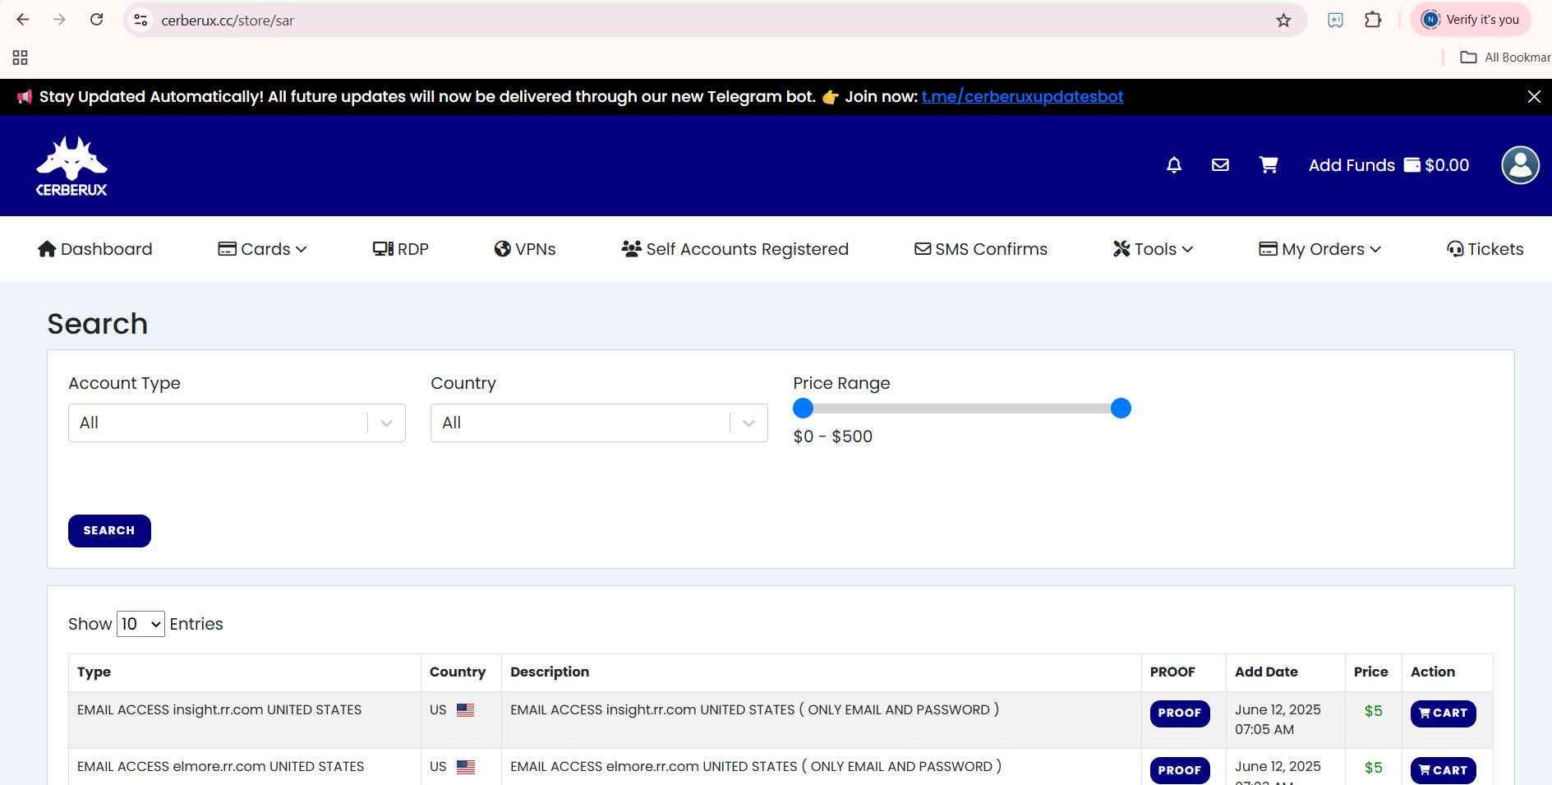1552x785 pixels.
Task: Open the RDP navigation item
Action: 401,249
